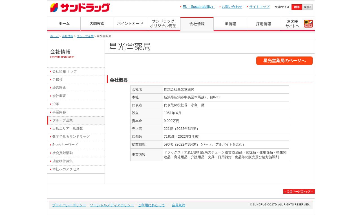The image size is (362, 215).
Task: Click the サンドラッグ logo
Action: point(80,8)
